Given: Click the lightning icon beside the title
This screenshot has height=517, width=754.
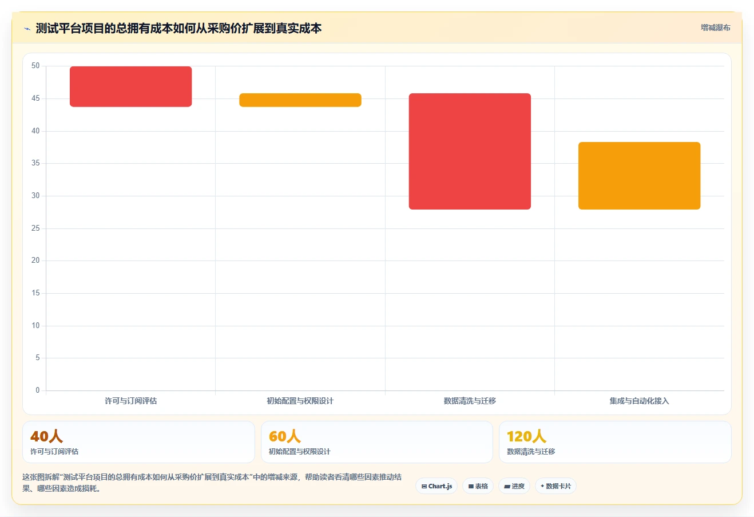Looking at the screenshot, I should pos(27,28).
